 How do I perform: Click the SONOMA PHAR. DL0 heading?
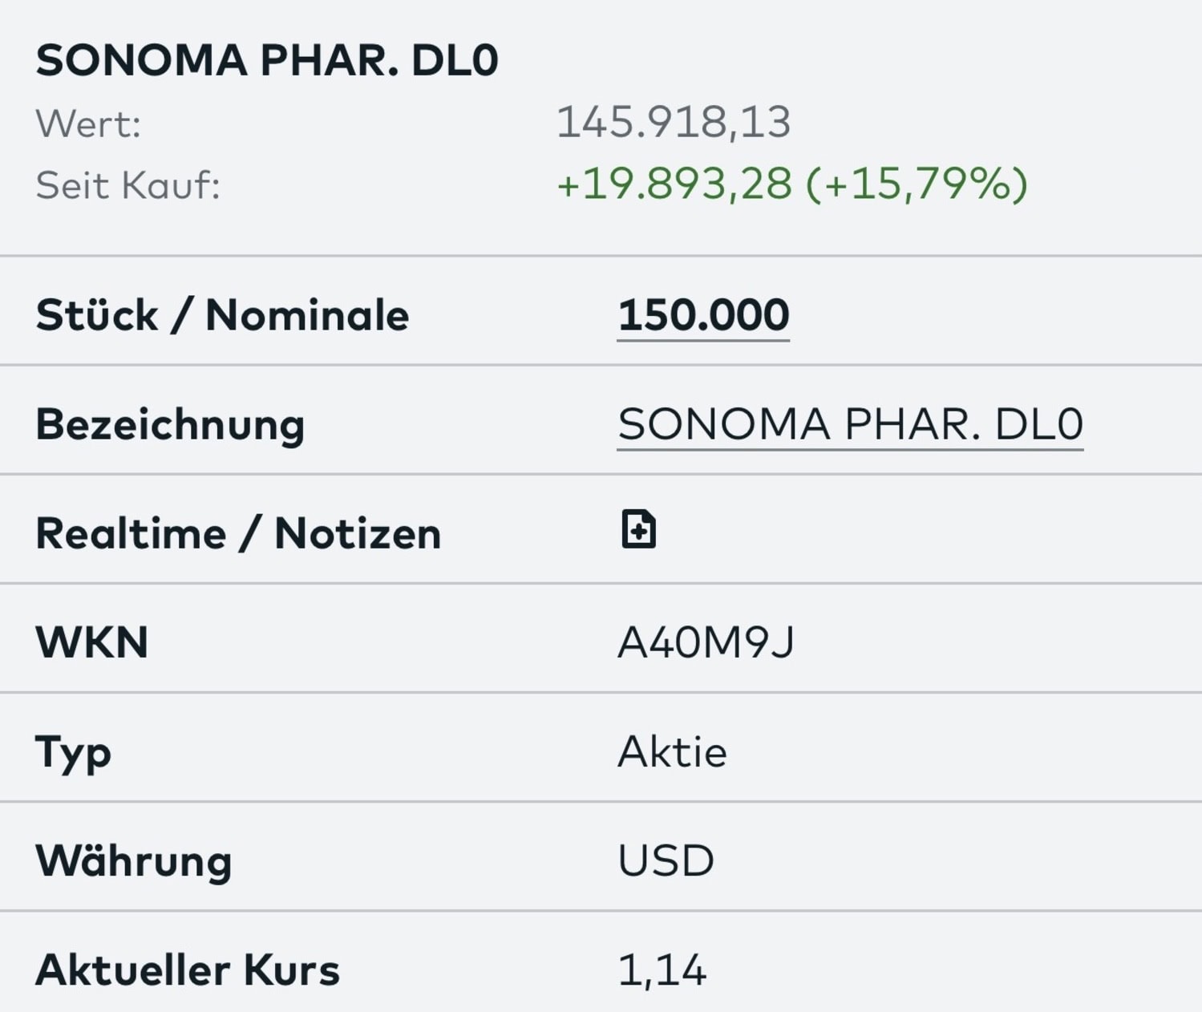point(267,60)
